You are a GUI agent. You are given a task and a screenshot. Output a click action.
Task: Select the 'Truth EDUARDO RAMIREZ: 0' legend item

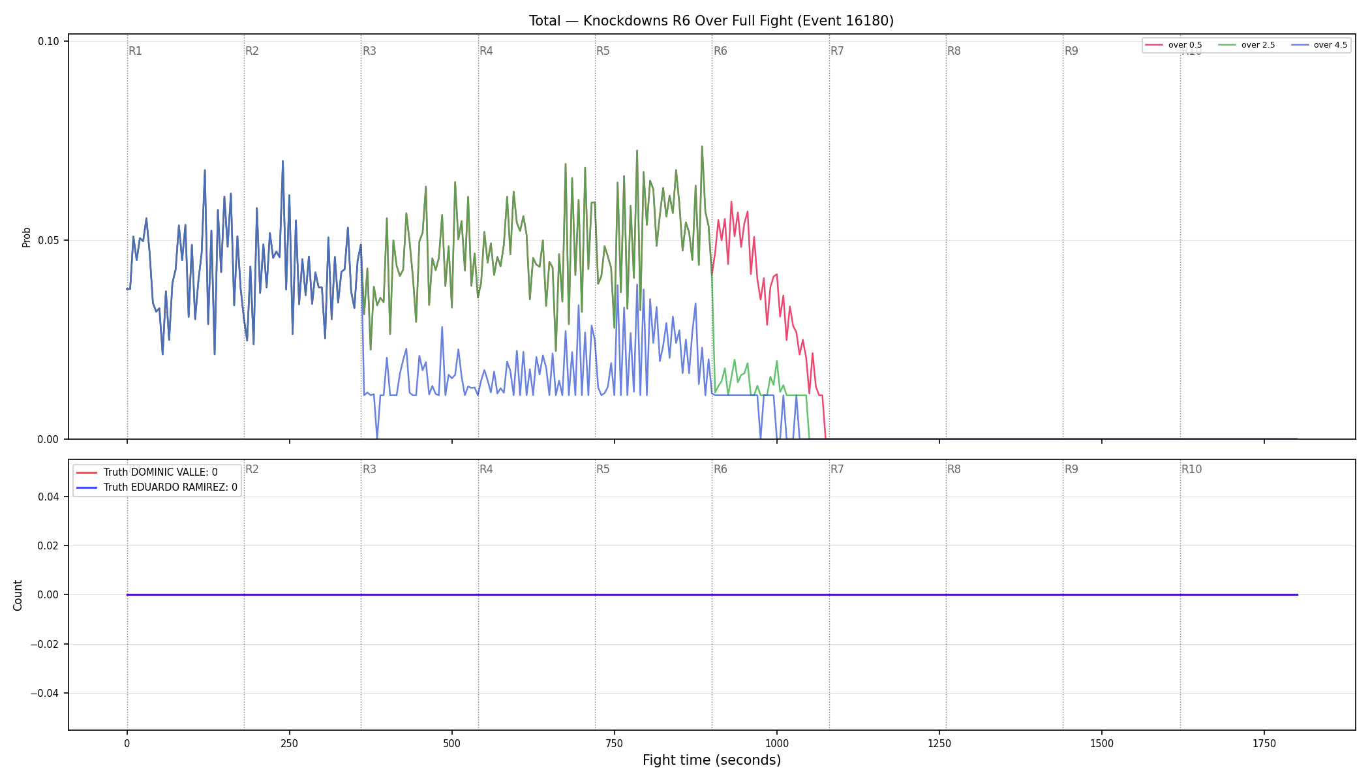click(157, 487)
